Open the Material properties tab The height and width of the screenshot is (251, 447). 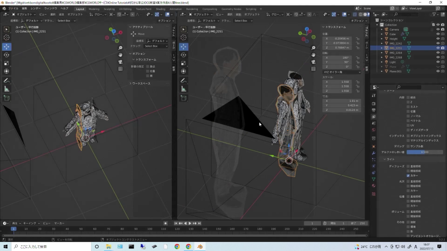pos(374,186)
